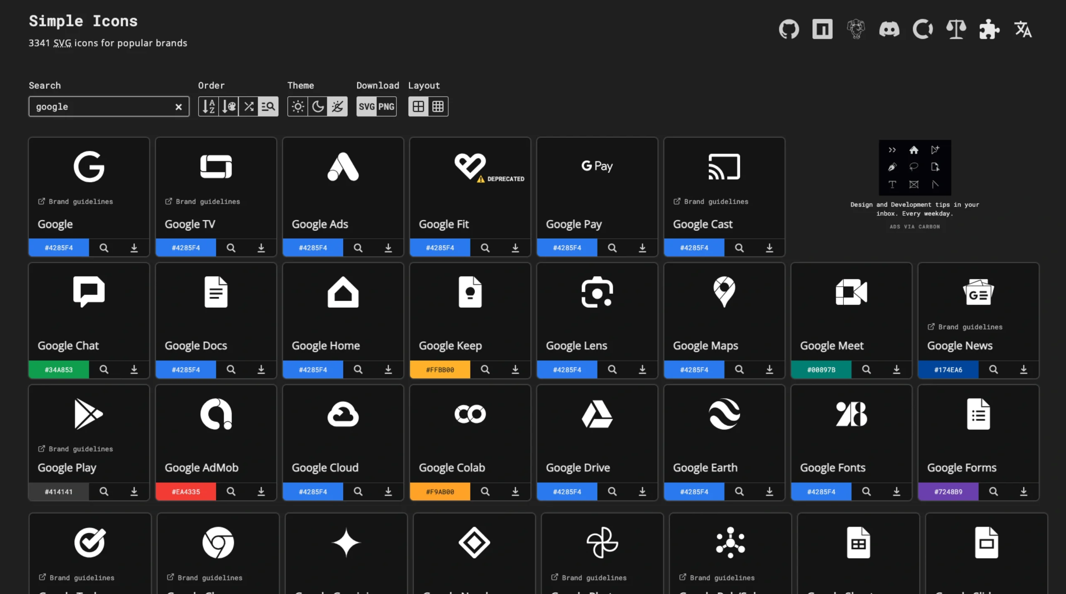
Task: Download the Google Maps icon
Action: pos(770,370)
